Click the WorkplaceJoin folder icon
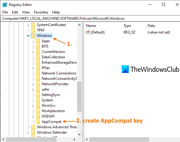Image resolution: width=180 pixels, height=142 pixels. pos(38,111)
